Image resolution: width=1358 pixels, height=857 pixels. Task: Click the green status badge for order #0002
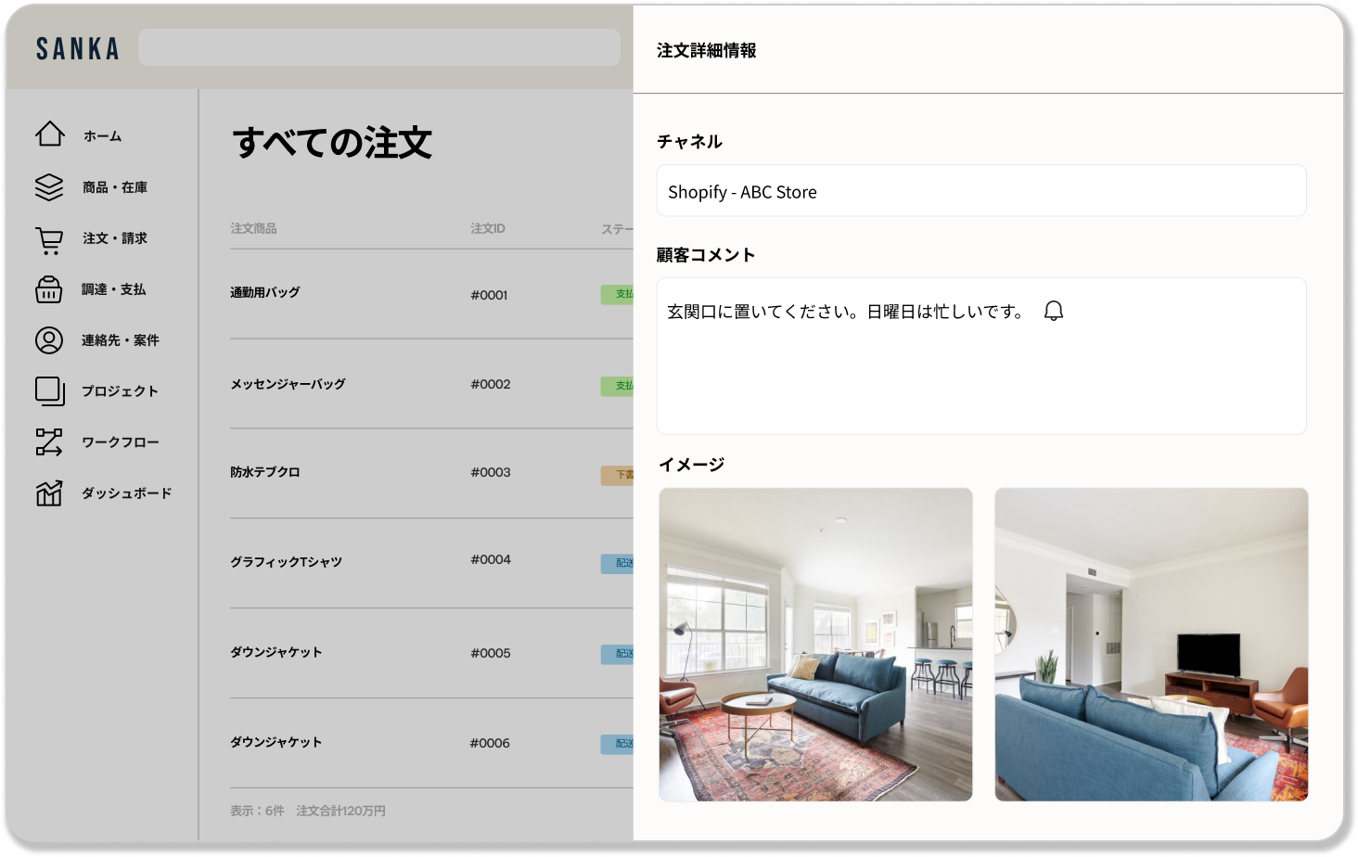[x=618, y=385]
